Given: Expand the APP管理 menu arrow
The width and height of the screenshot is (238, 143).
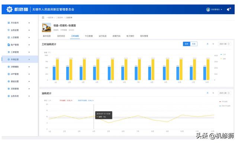Looking at the screenshot, I should [29, 74].
